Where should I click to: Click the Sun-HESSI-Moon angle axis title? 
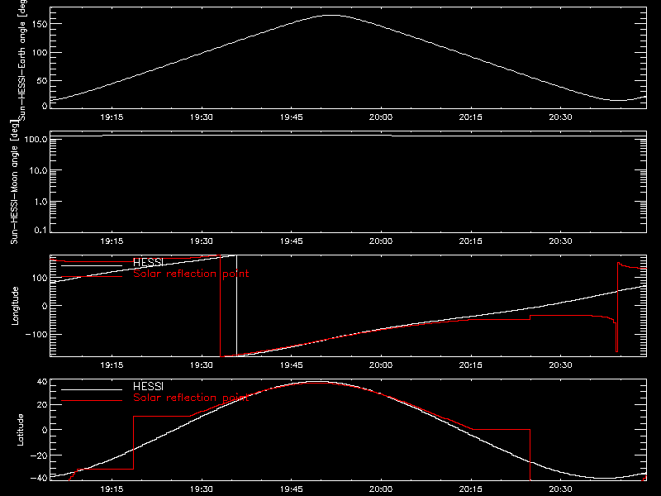click(15, 182)
